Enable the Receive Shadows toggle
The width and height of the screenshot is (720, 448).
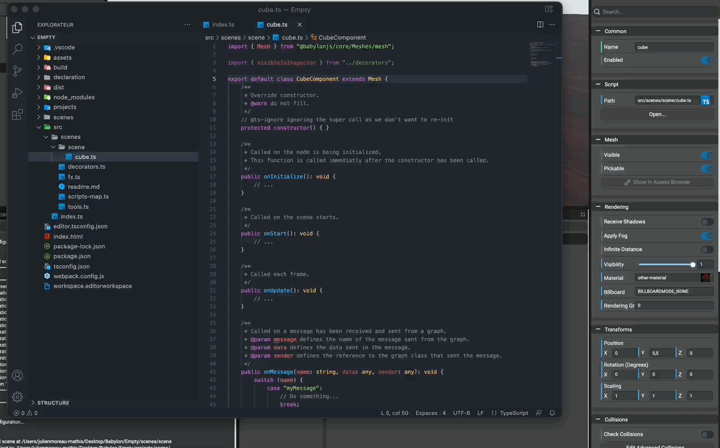[x=707, y=221]
